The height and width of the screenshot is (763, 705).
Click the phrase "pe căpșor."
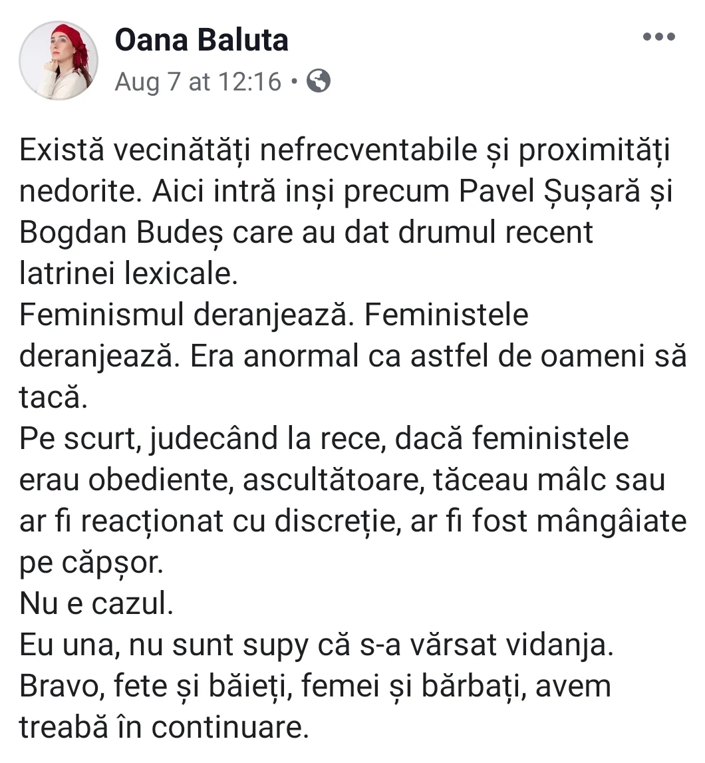[x=92, y=563]
